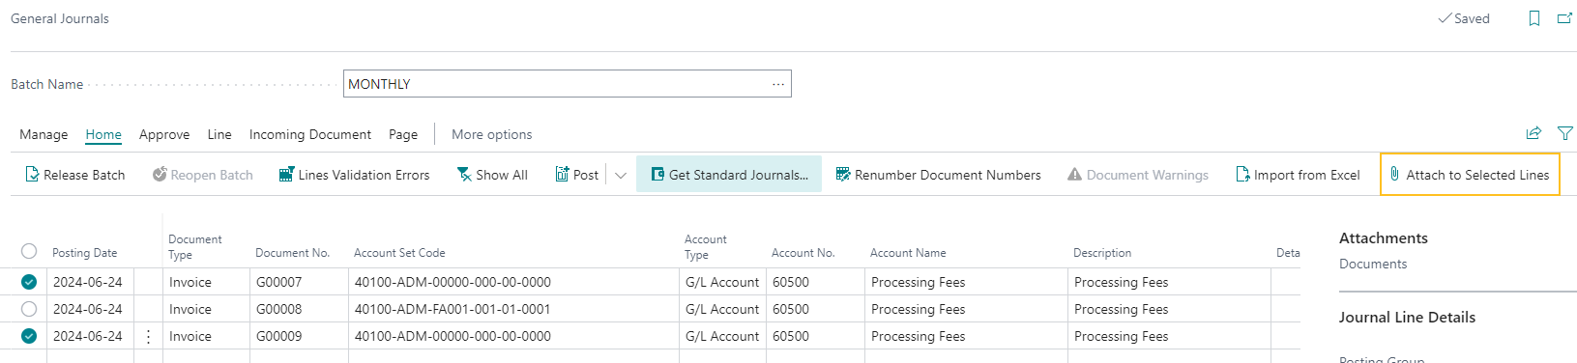Click G/L Account cell in G00008 row
The image size is (1577, 363).
(x=722, y=309)
